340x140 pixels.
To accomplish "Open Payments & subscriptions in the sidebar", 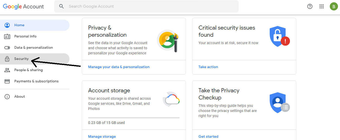I will tap(35, 81).
